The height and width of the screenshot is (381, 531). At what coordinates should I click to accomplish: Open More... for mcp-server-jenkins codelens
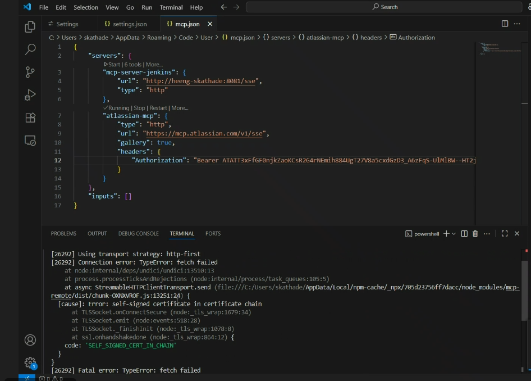pyautogui.click(x=154, y=65)
